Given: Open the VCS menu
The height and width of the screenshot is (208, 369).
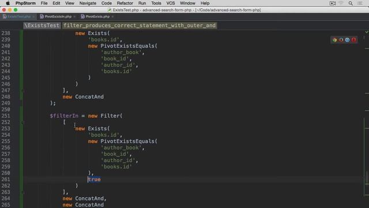Looking at the screenshot, I should 171,3.
